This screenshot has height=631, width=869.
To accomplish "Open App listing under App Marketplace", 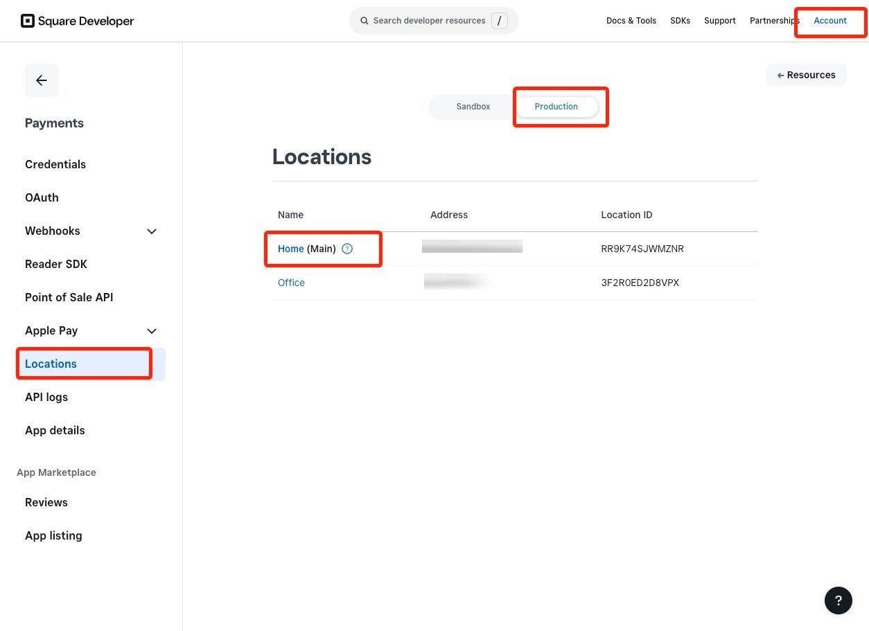I will coord(53,535).
